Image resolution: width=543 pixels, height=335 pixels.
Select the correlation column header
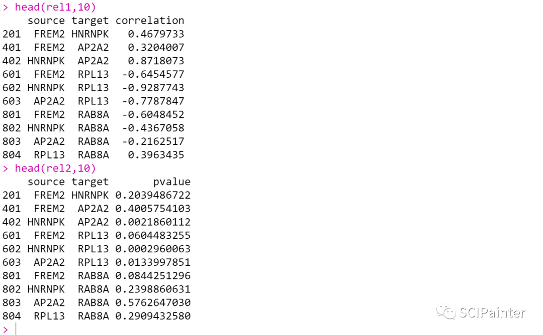150,21
